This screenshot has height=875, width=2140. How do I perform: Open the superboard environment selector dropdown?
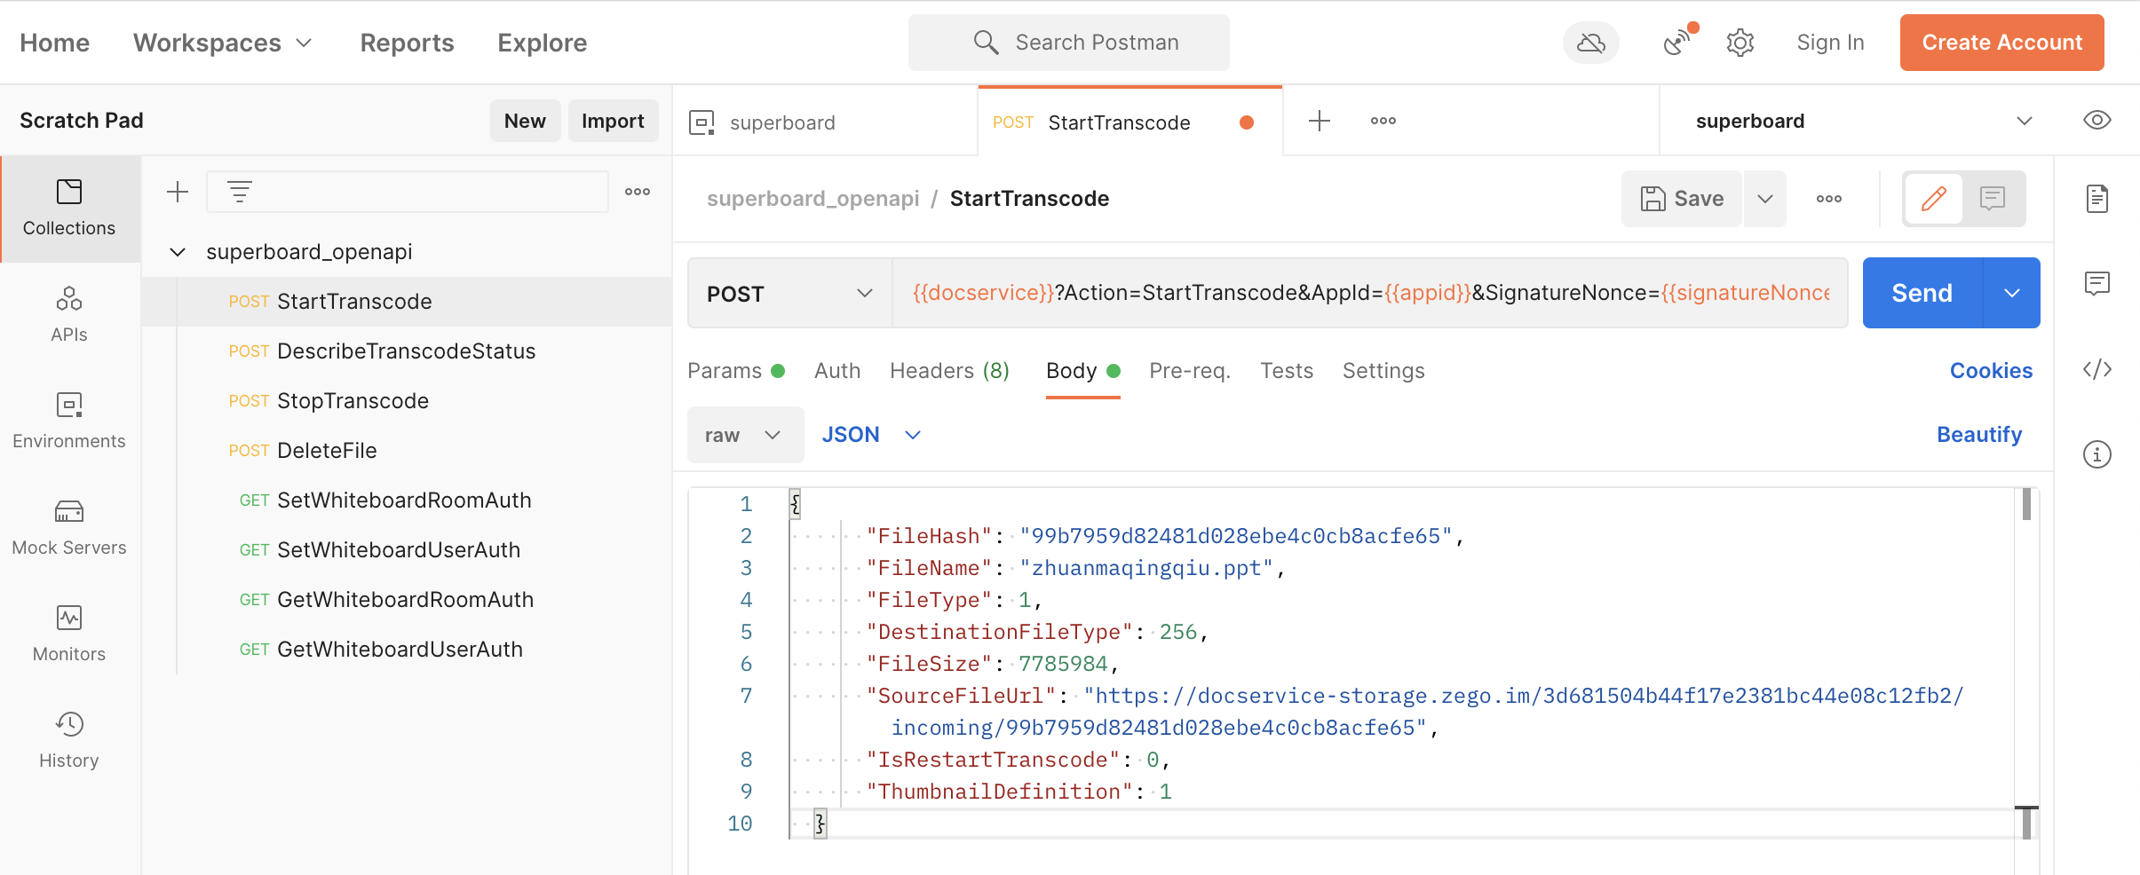(1863, 121)
